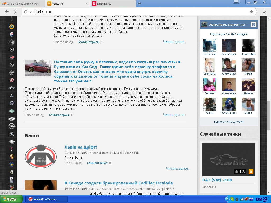This screenshot has width=271, height=203.
Task: Click 'Читать далее..' under the trunk-handle post
Action: pyautogui.click(x=174, y=115)
